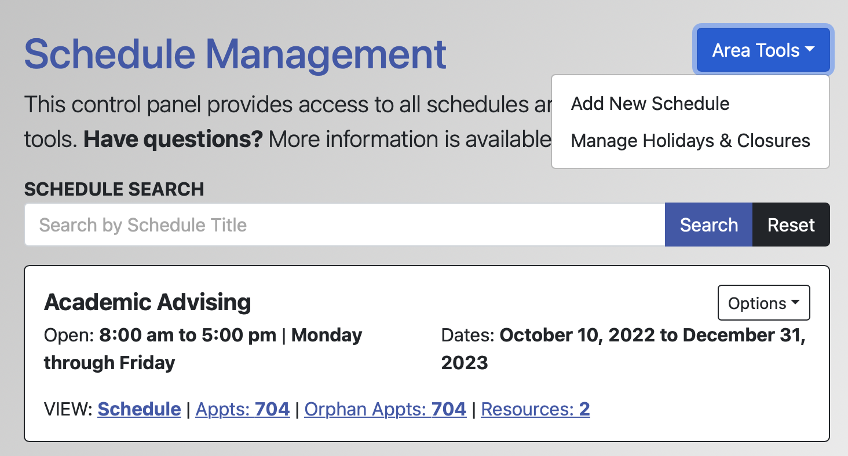Open the Area Tools dropdown button
Viewport: 848px width, 456px height.
tap(755, 50)
